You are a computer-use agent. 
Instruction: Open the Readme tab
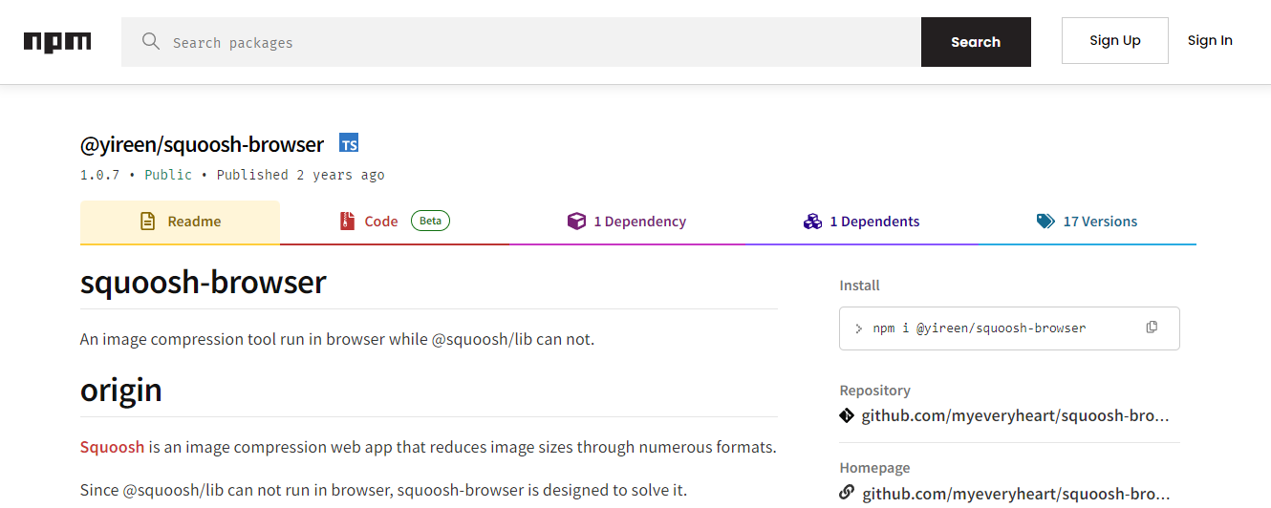pos(180,222)
